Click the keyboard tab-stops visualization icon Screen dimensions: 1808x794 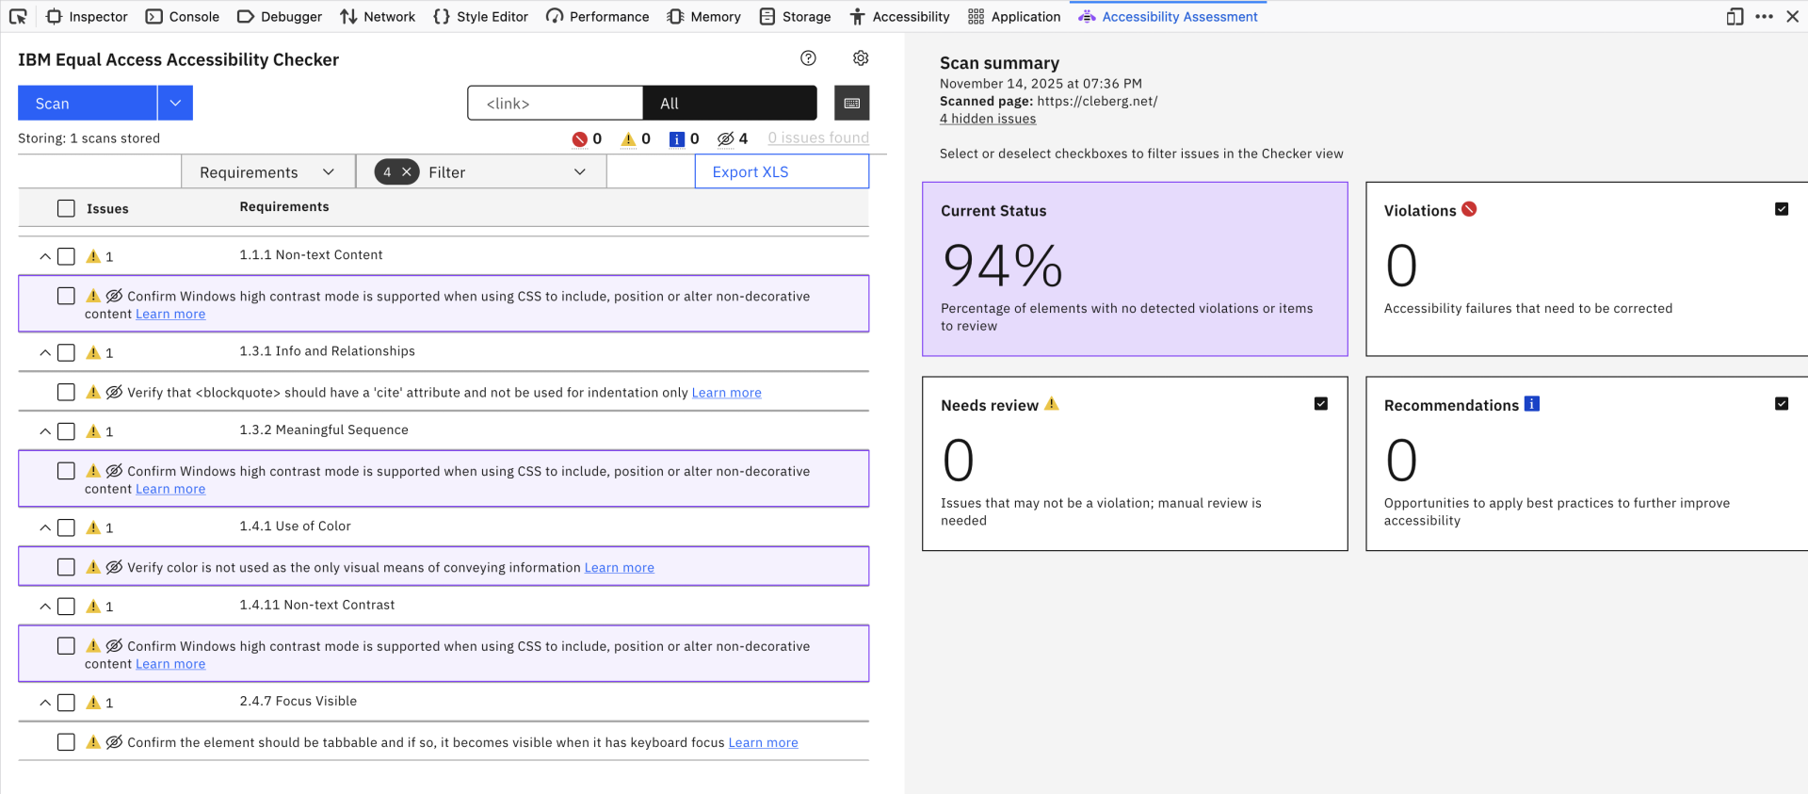[x=852, y=104]
